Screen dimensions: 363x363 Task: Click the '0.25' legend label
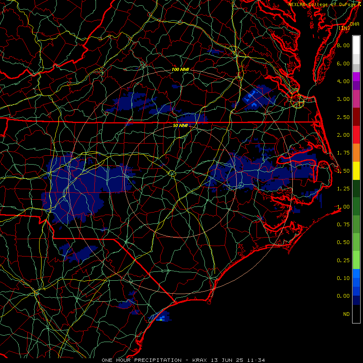[343, 261]
